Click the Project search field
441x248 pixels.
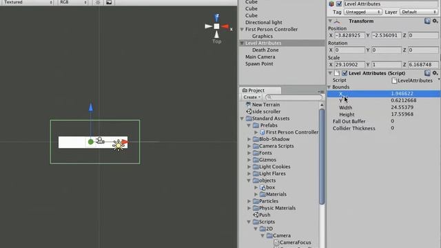[294, 97]
